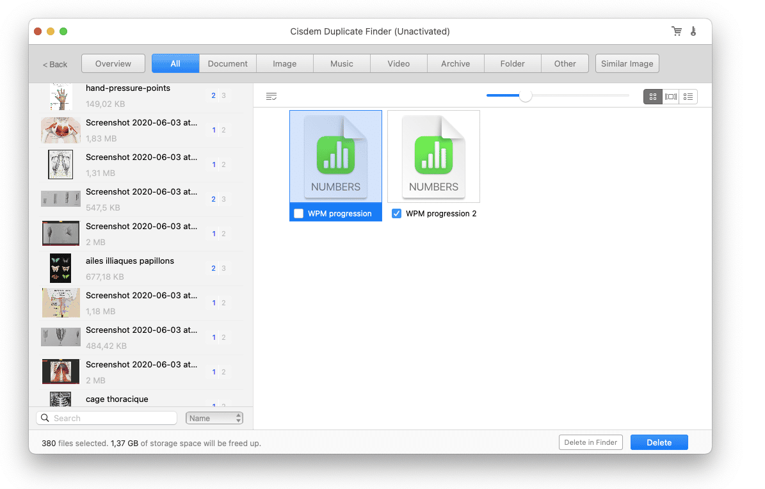The height and width of the screenshot is (489, 765).
Task: Uncheck the WPM progression 2 checkbox
Action: pyautogui.click(x=396, y=214)
